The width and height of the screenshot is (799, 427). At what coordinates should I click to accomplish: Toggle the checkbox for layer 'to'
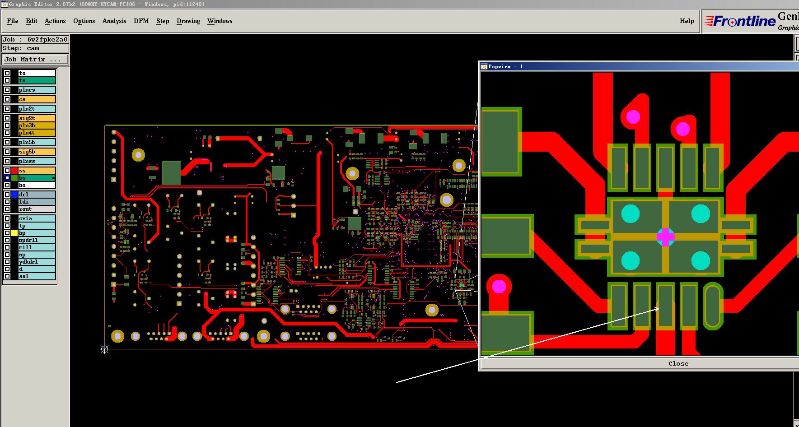(7, 73)
